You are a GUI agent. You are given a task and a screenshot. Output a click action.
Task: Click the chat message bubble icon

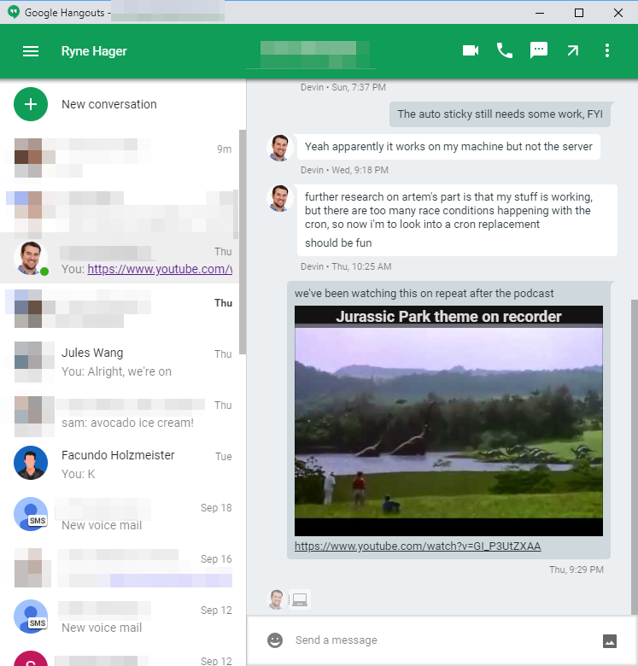coord(539,51)
